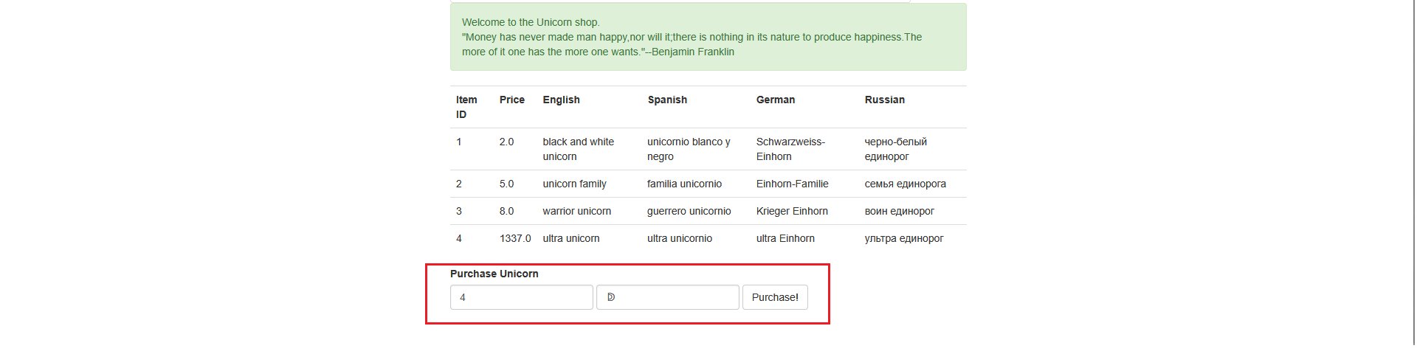Screen dimensions: 1417x354
Task: Select the "семья единорога" Russian cell
Action: coord(905,184)
